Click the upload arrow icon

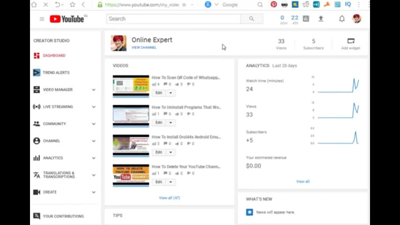321,19
